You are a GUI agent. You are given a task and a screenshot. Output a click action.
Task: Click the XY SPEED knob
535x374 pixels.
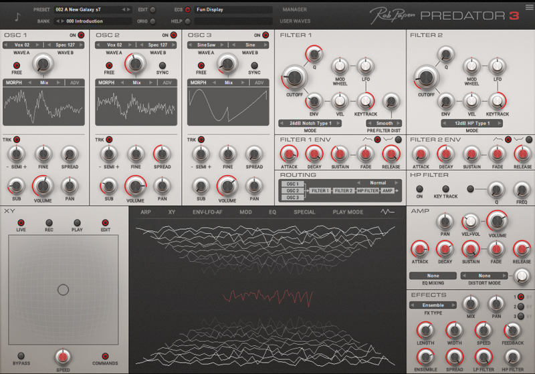click(x=63, y=357)
